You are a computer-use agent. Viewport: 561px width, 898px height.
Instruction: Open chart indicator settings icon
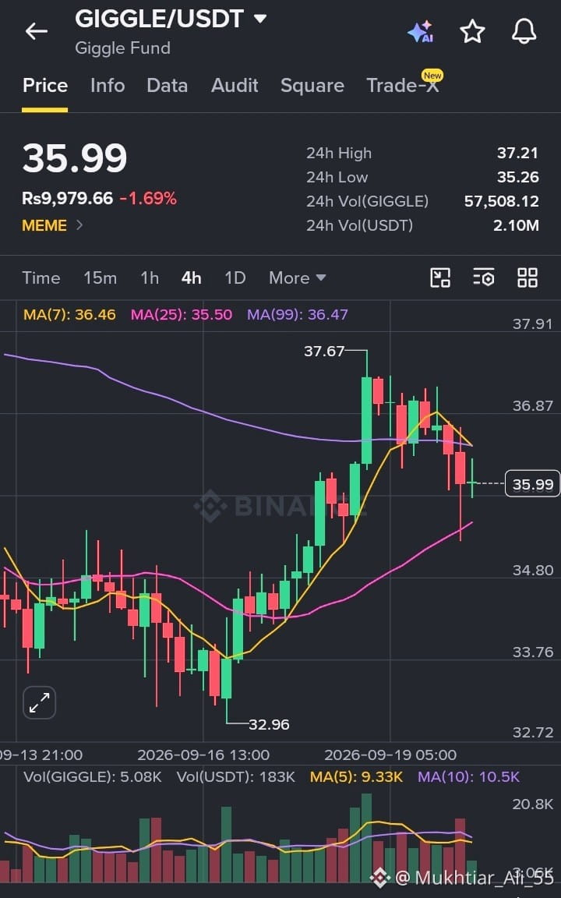(484, 278)
